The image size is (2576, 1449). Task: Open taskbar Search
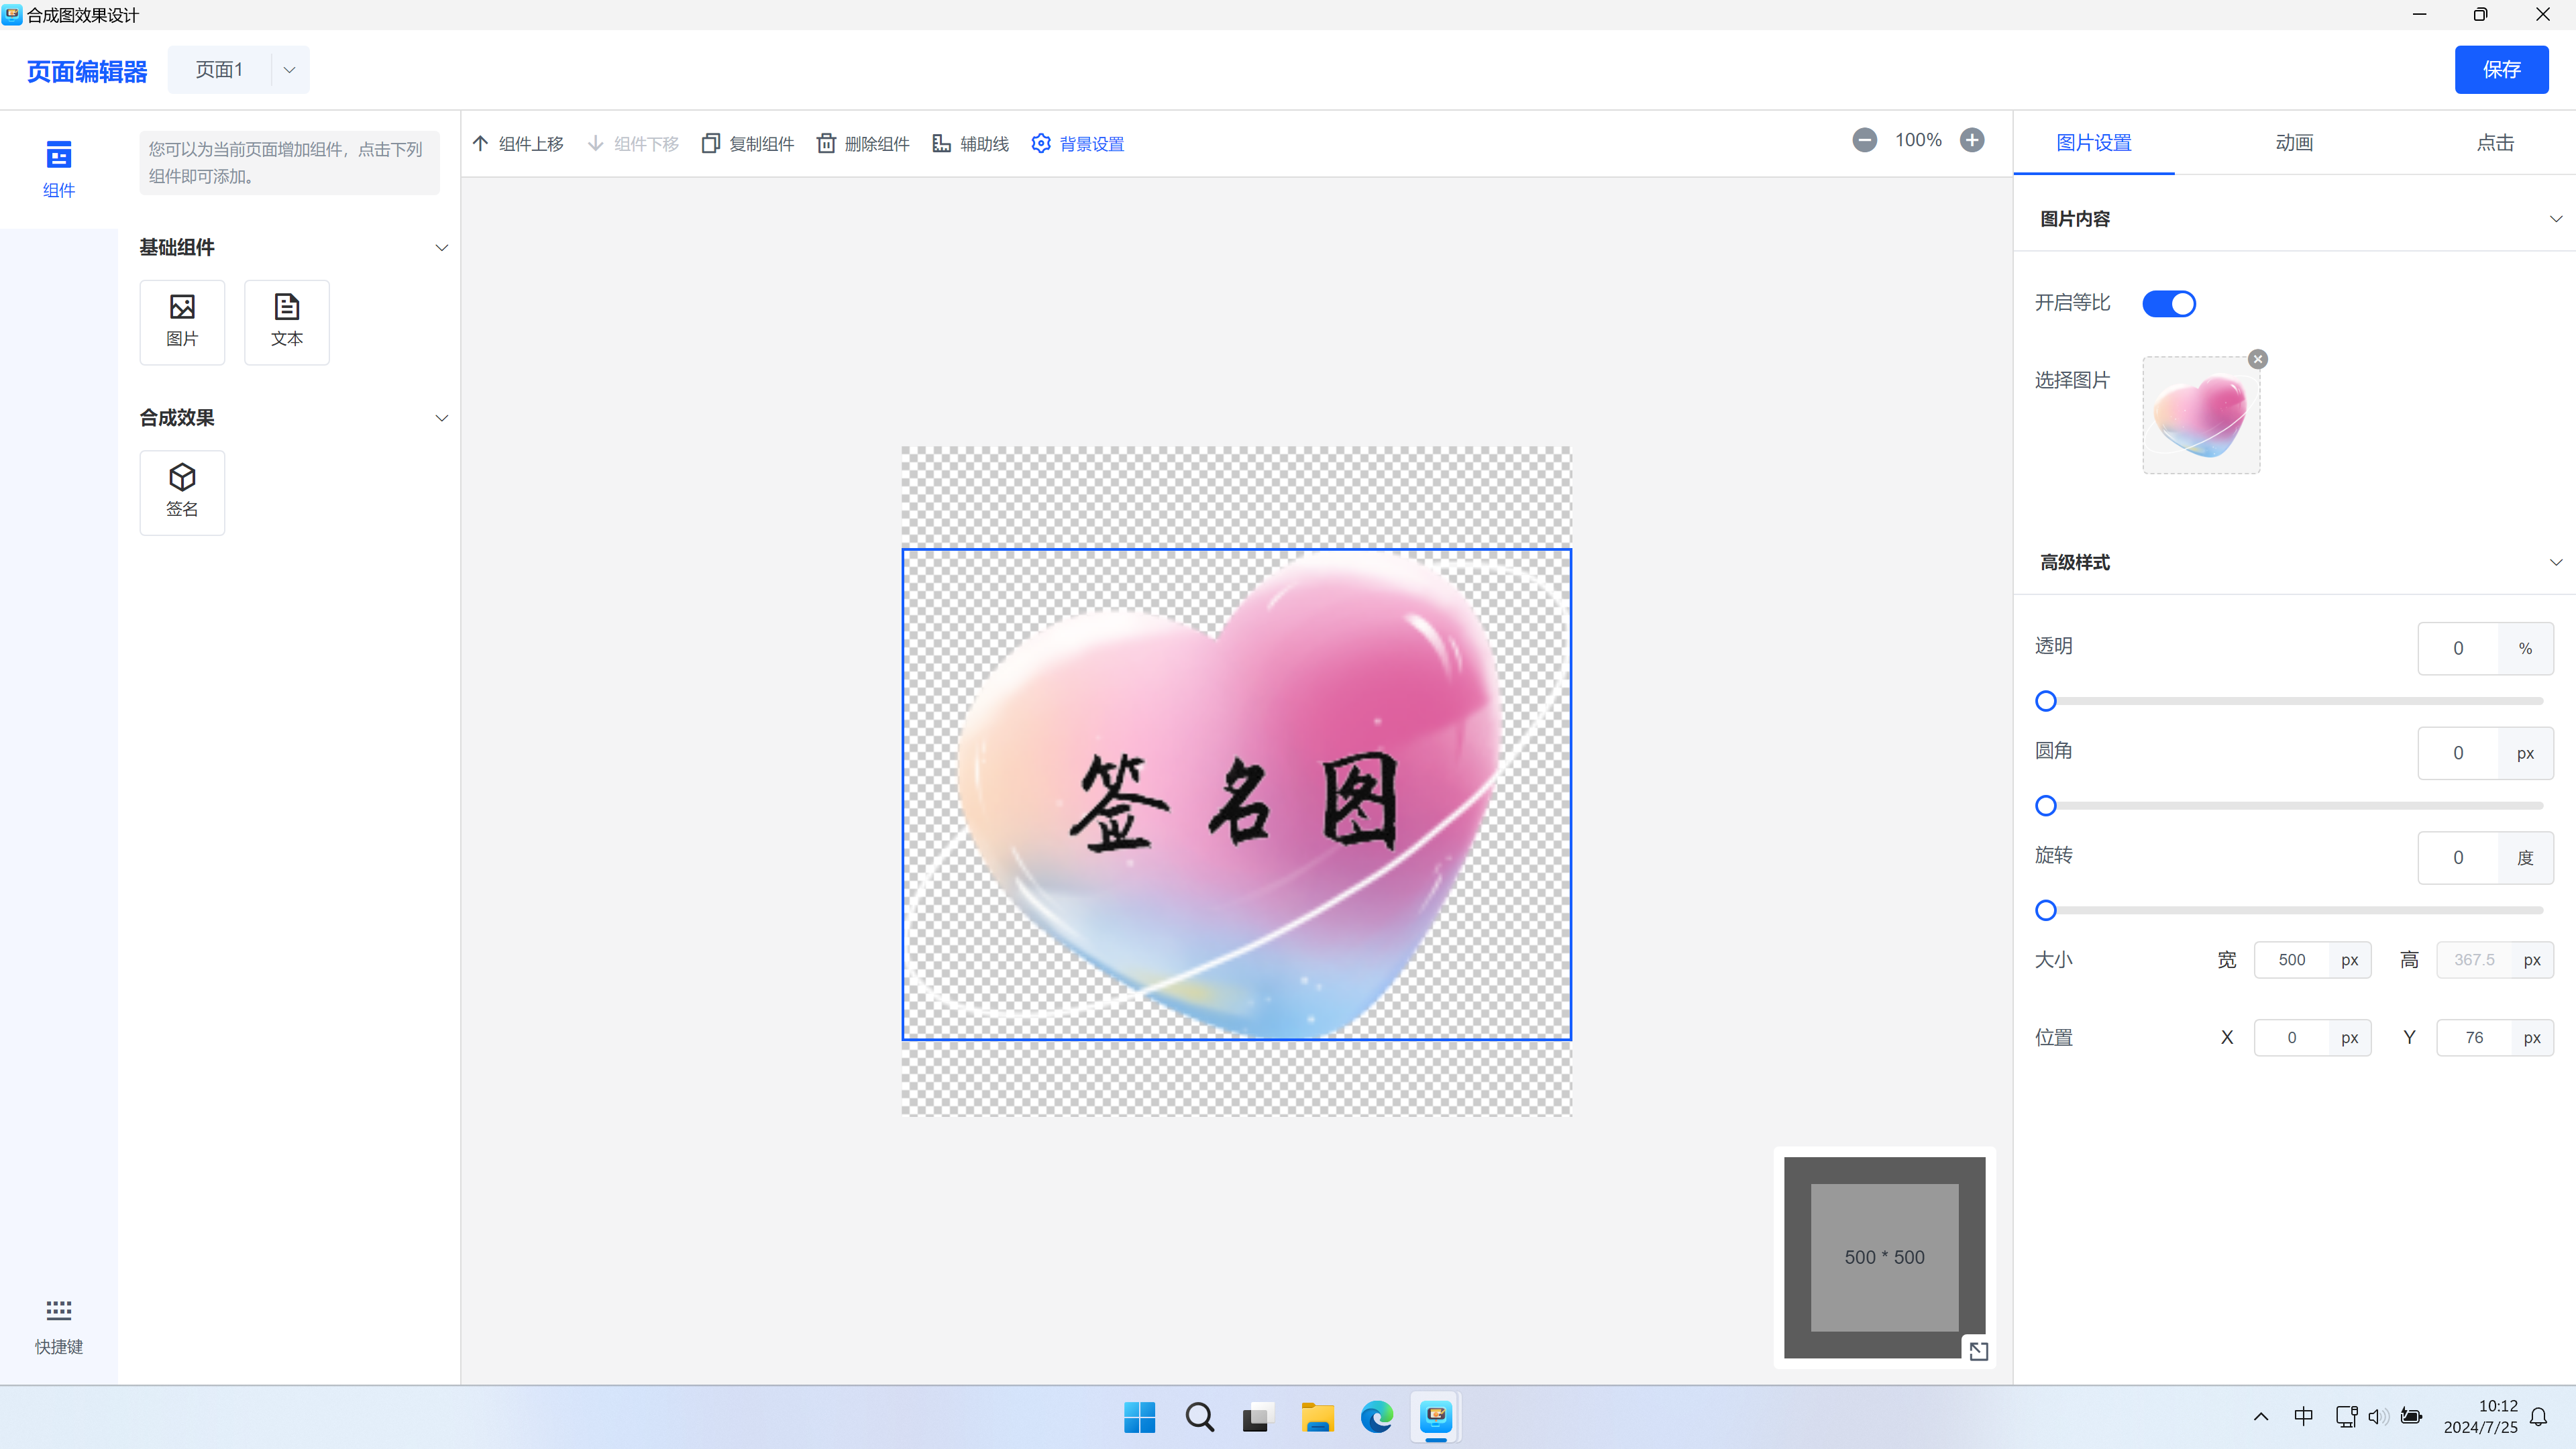[1199, 1417]
